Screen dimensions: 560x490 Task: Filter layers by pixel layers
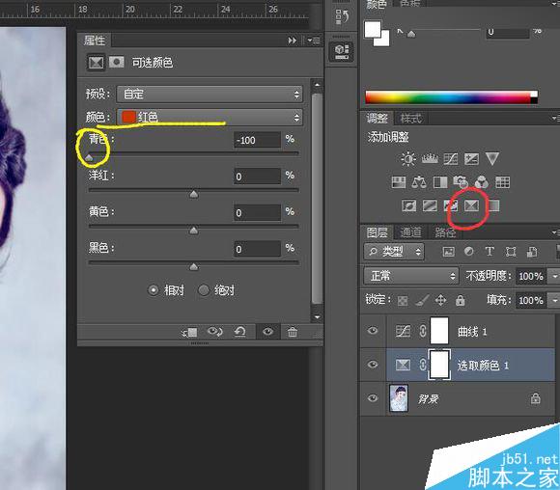pyautogui.click(x=449, y=252)
